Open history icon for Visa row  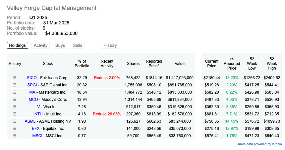[x=15, y=106]
